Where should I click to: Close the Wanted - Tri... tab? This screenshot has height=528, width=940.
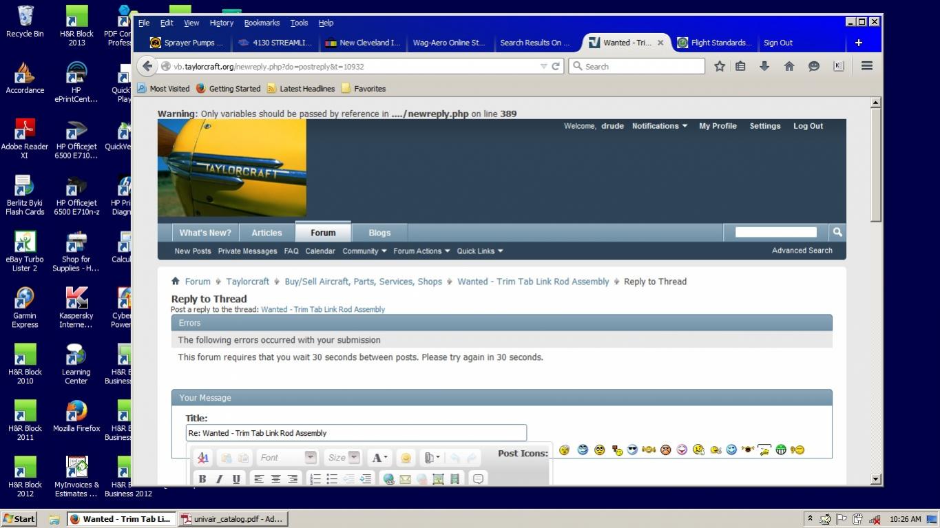pyautogui.click(x=660, y=43)
